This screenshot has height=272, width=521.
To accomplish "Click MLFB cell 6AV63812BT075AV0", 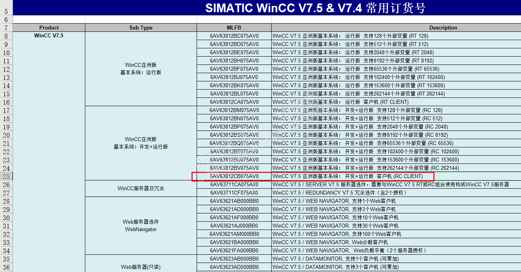I will (234, 151).
